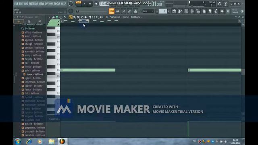Open the Playlist view icon

(174, 11)
